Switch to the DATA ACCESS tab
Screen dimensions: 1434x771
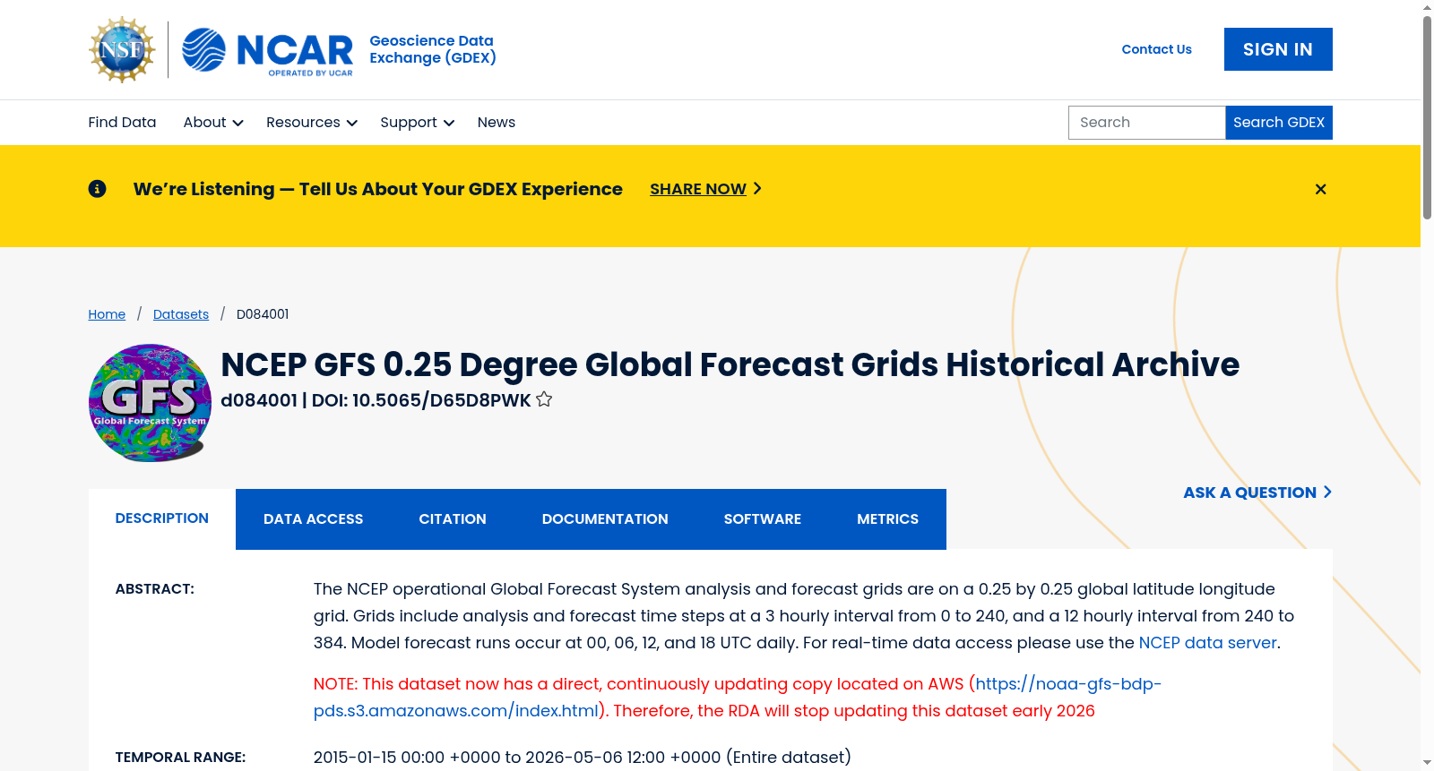click(314, 519)
